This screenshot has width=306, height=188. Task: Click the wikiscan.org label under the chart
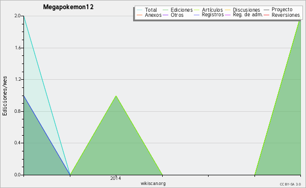tap(153, 183)
